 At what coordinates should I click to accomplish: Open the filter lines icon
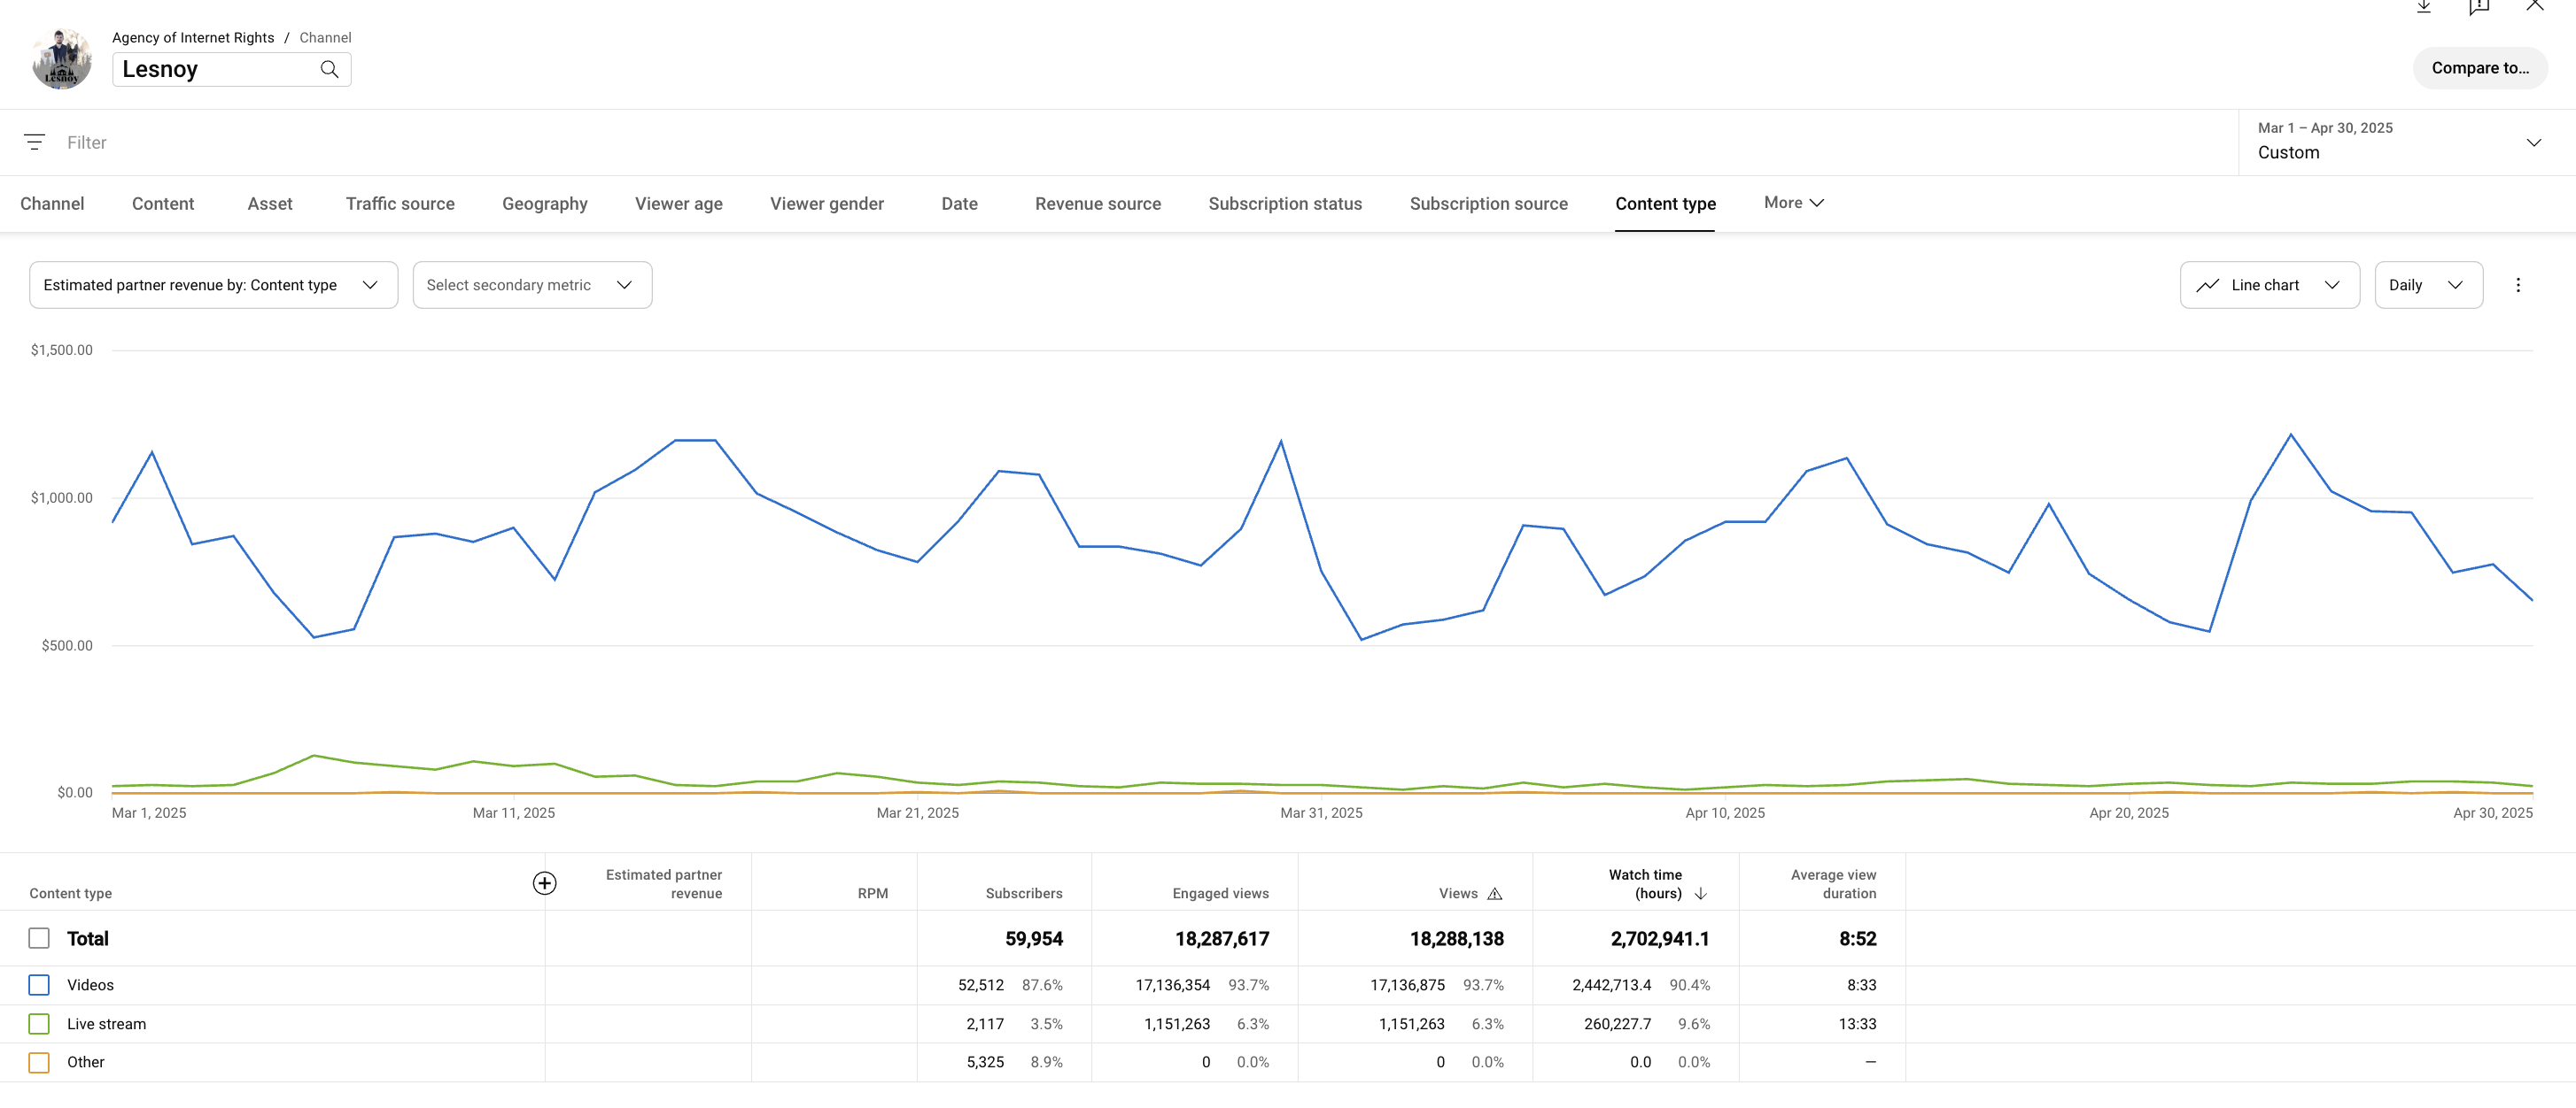click(35, 142)
